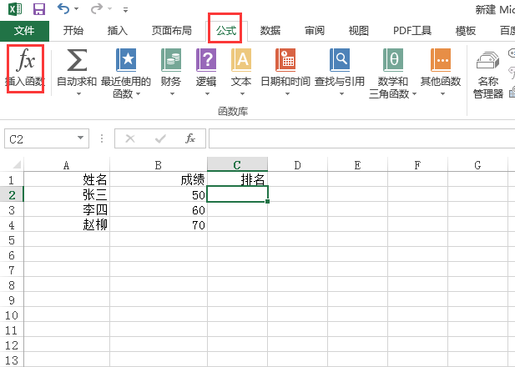Click the Save icon in quick access toolbar
The width and height of the screenshot is (515, 367).
[39, 9]
